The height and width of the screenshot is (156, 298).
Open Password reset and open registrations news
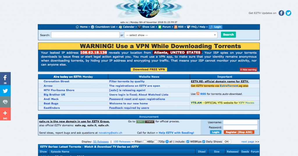coord(137,99)
